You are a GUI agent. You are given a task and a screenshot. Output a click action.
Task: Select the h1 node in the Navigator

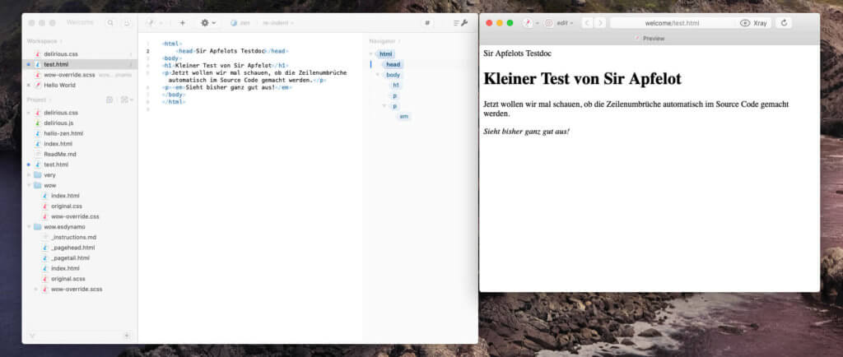tap(395, 85)
